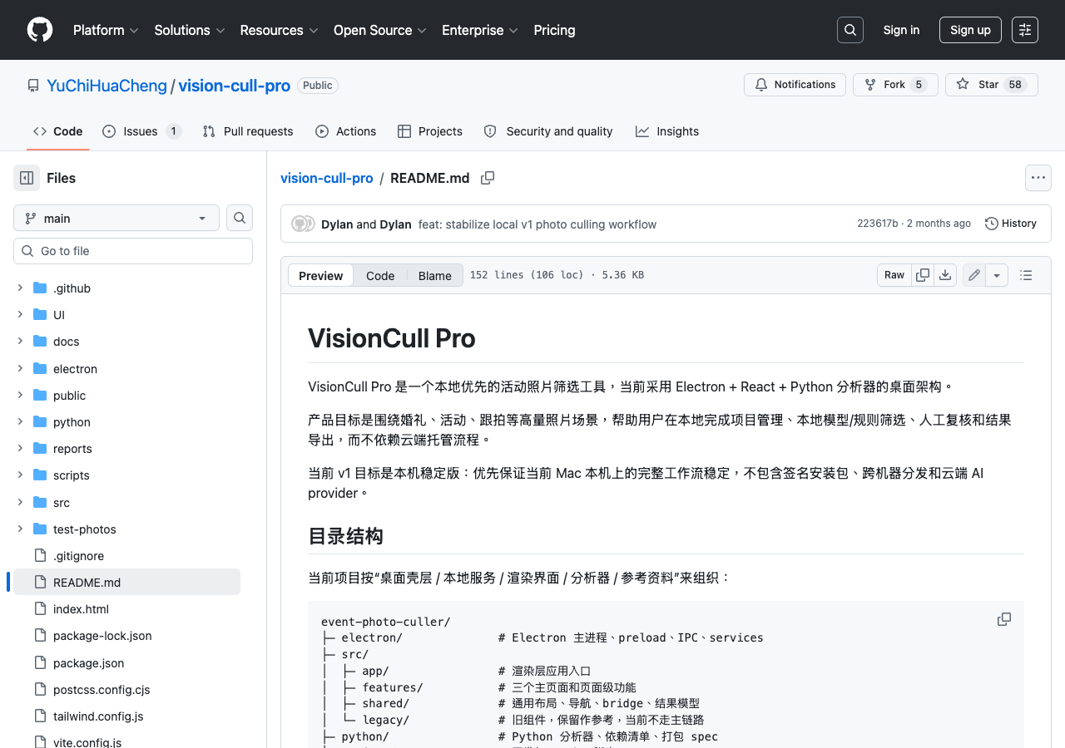Expand the test-photos folder

point(20,529)
